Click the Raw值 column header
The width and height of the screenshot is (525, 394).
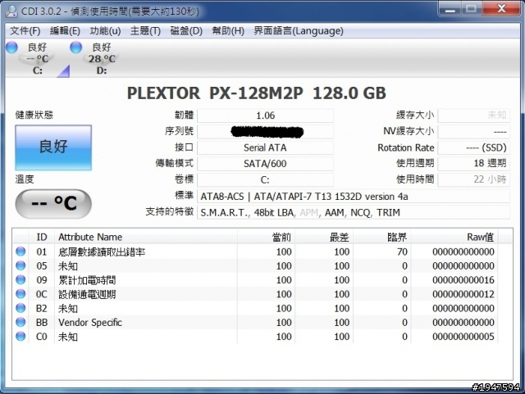[x=454, y=237]
